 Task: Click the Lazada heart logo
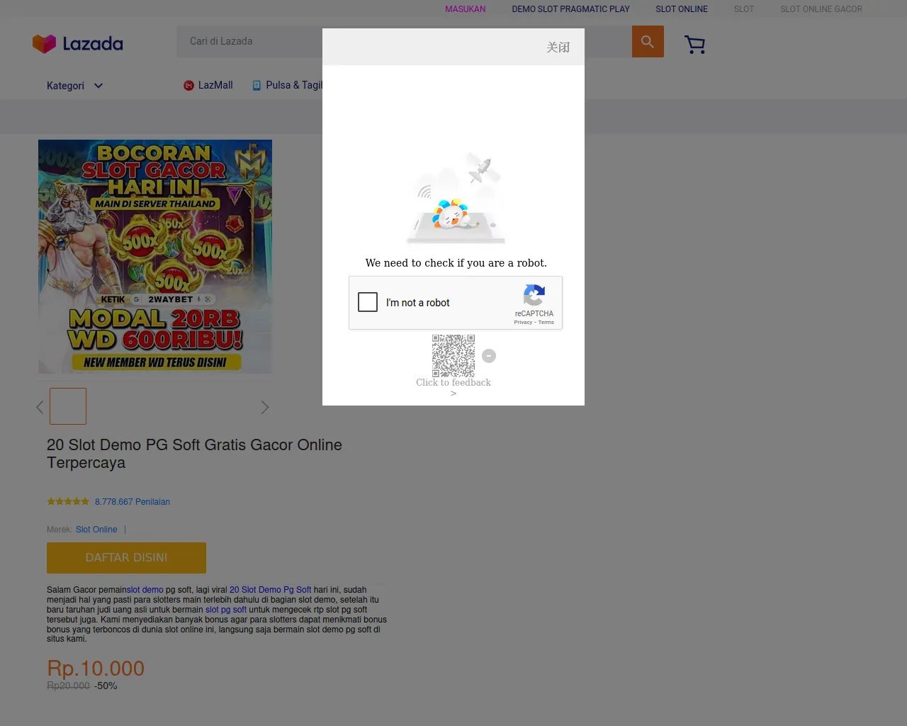44,44
